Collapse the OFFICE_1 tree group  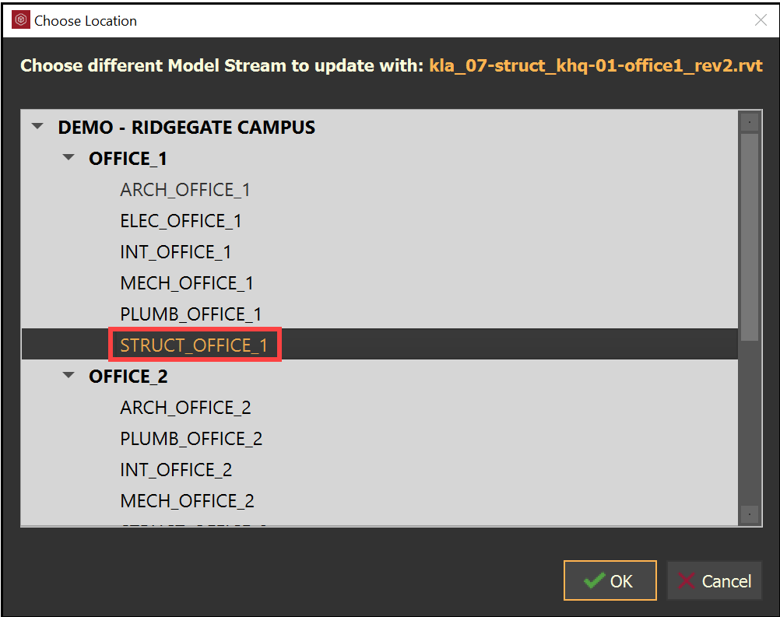69,158
